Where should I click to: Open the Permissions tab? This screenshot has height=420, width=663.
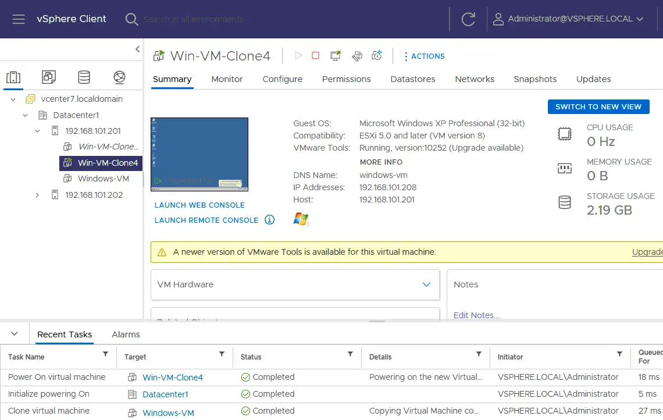346,79
